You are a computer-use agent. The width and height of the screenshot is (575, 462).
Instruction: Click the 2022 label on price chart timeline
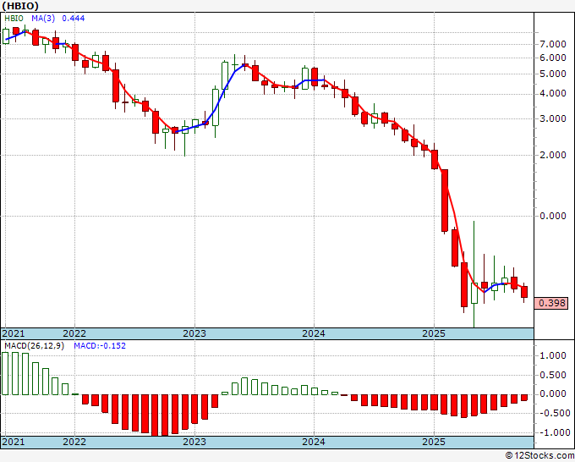coord(74,333)
